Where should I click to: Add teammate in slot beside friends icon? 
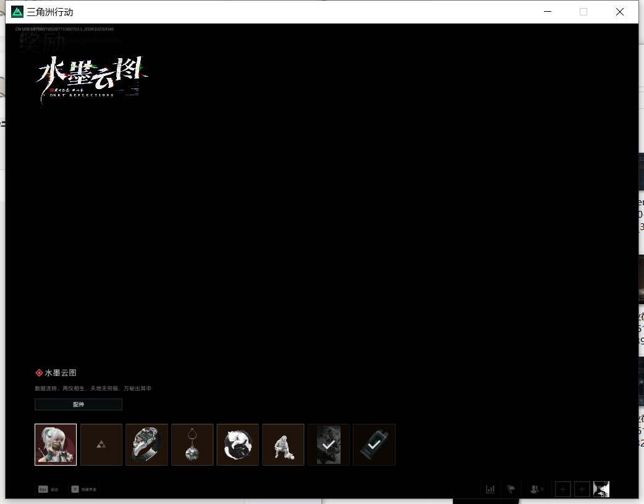[562, 489]
